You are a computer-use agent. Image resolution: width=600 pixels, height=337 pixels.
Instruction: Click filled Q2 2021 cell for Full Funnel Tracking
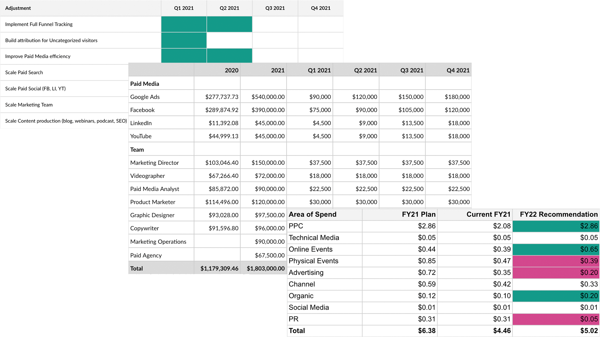point(229,24)
